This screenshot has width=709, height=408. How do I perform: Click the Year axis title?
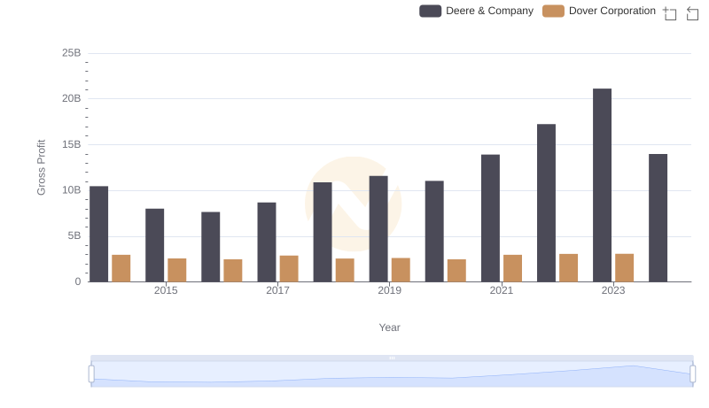[x=389, y=327]
